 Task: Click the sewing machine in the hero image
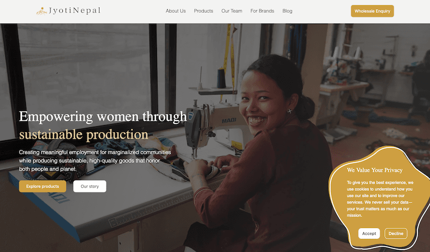click(207, 118)
